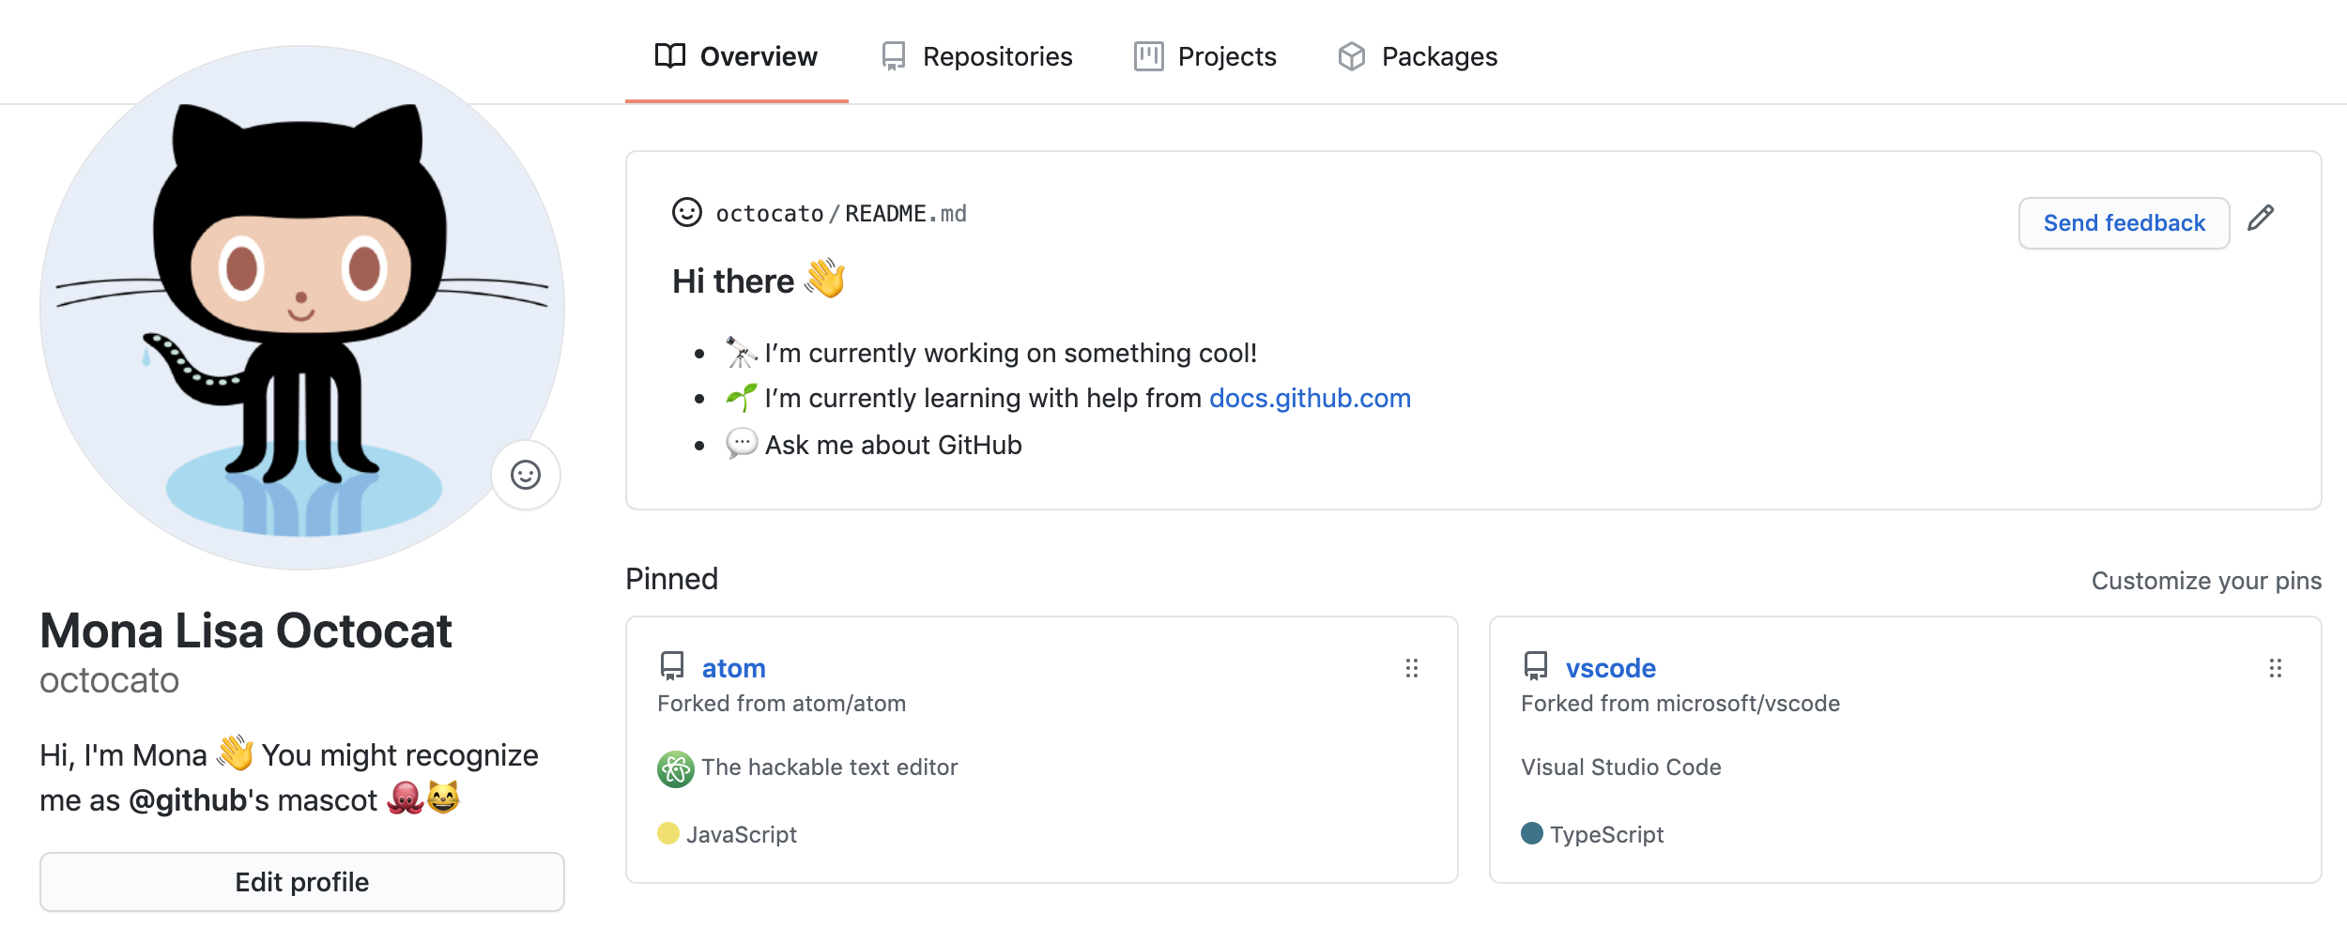
Task: Click the package cube icon on the Packages tab
Action: 1352,55
